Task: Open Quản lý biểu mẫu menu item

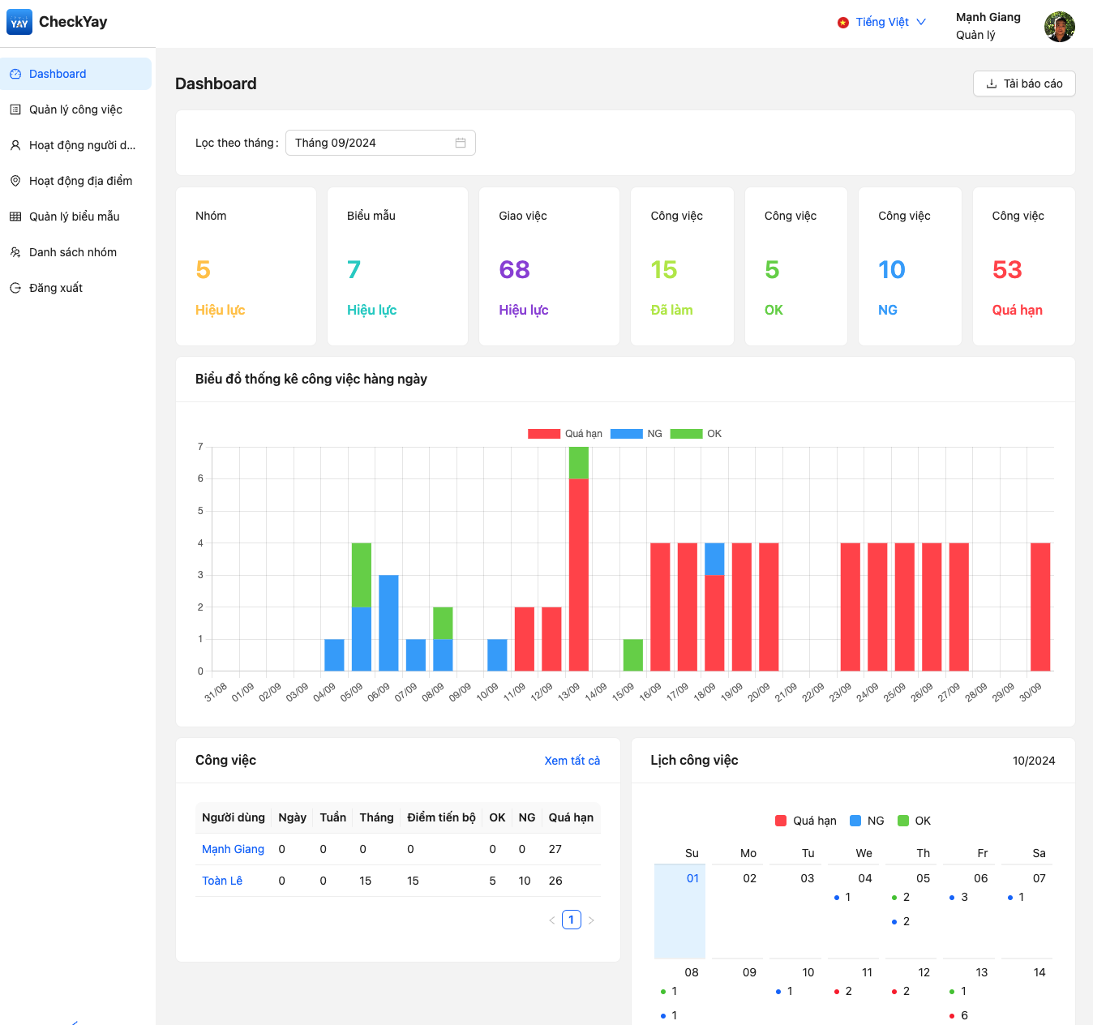Action: 75,217
